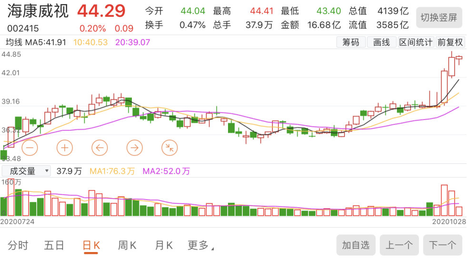The image size is (467, 263).
Task: Click the collapse arrows icon on chart
Action: coord(169,148)
